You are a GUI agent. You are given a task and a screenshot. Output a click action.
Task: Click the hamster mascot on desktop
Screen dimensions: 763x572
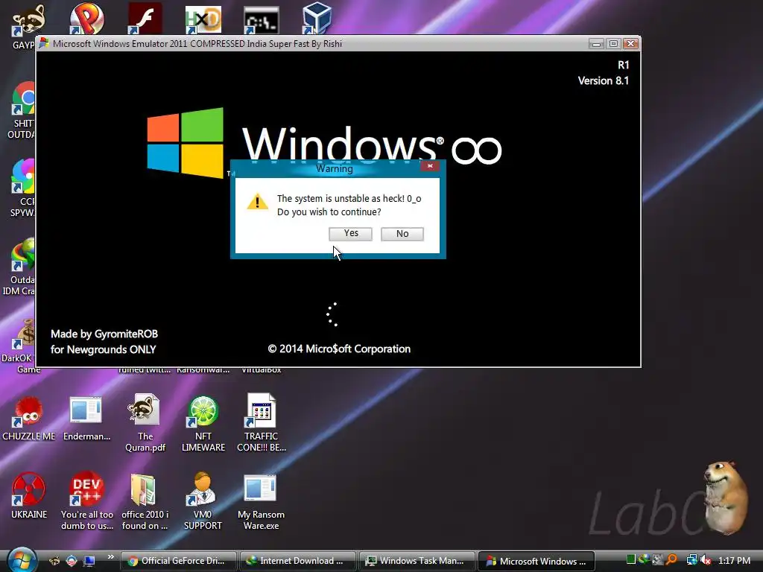tap(726, 498)
